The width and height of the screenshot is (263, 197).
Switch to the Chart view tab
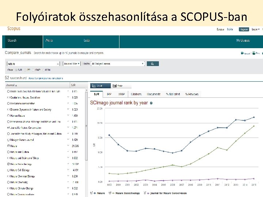[100, 86]
